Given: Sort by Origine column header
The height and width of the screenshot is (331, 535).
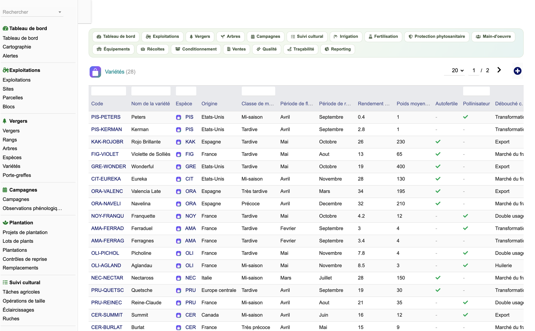Looking at the screenshot, I should click(x=209, y=104).
